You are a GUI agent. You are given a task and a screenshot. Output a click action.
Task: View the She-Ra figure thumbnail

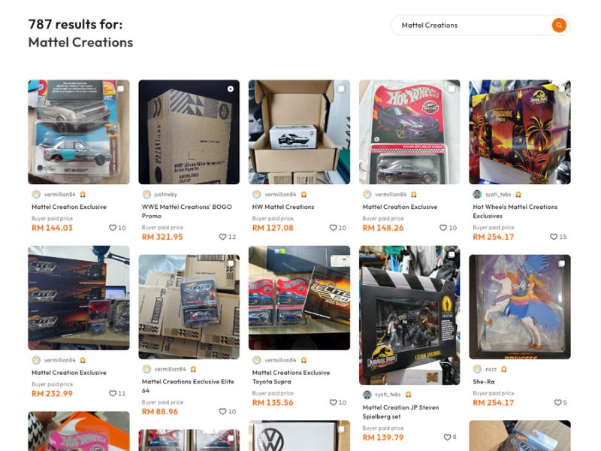tap(520, 307)
